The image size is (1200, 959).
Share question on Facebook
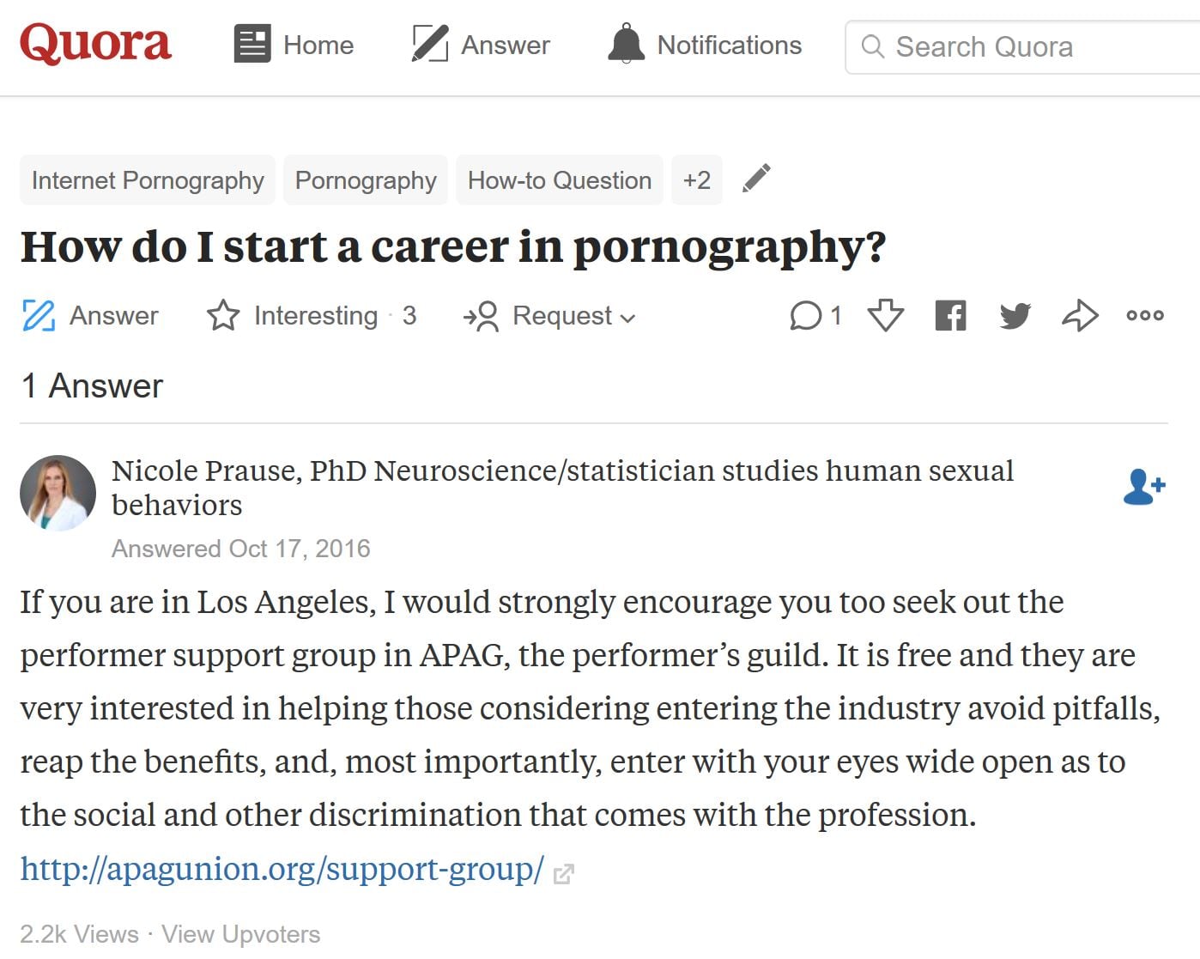[x=950, y=316]
